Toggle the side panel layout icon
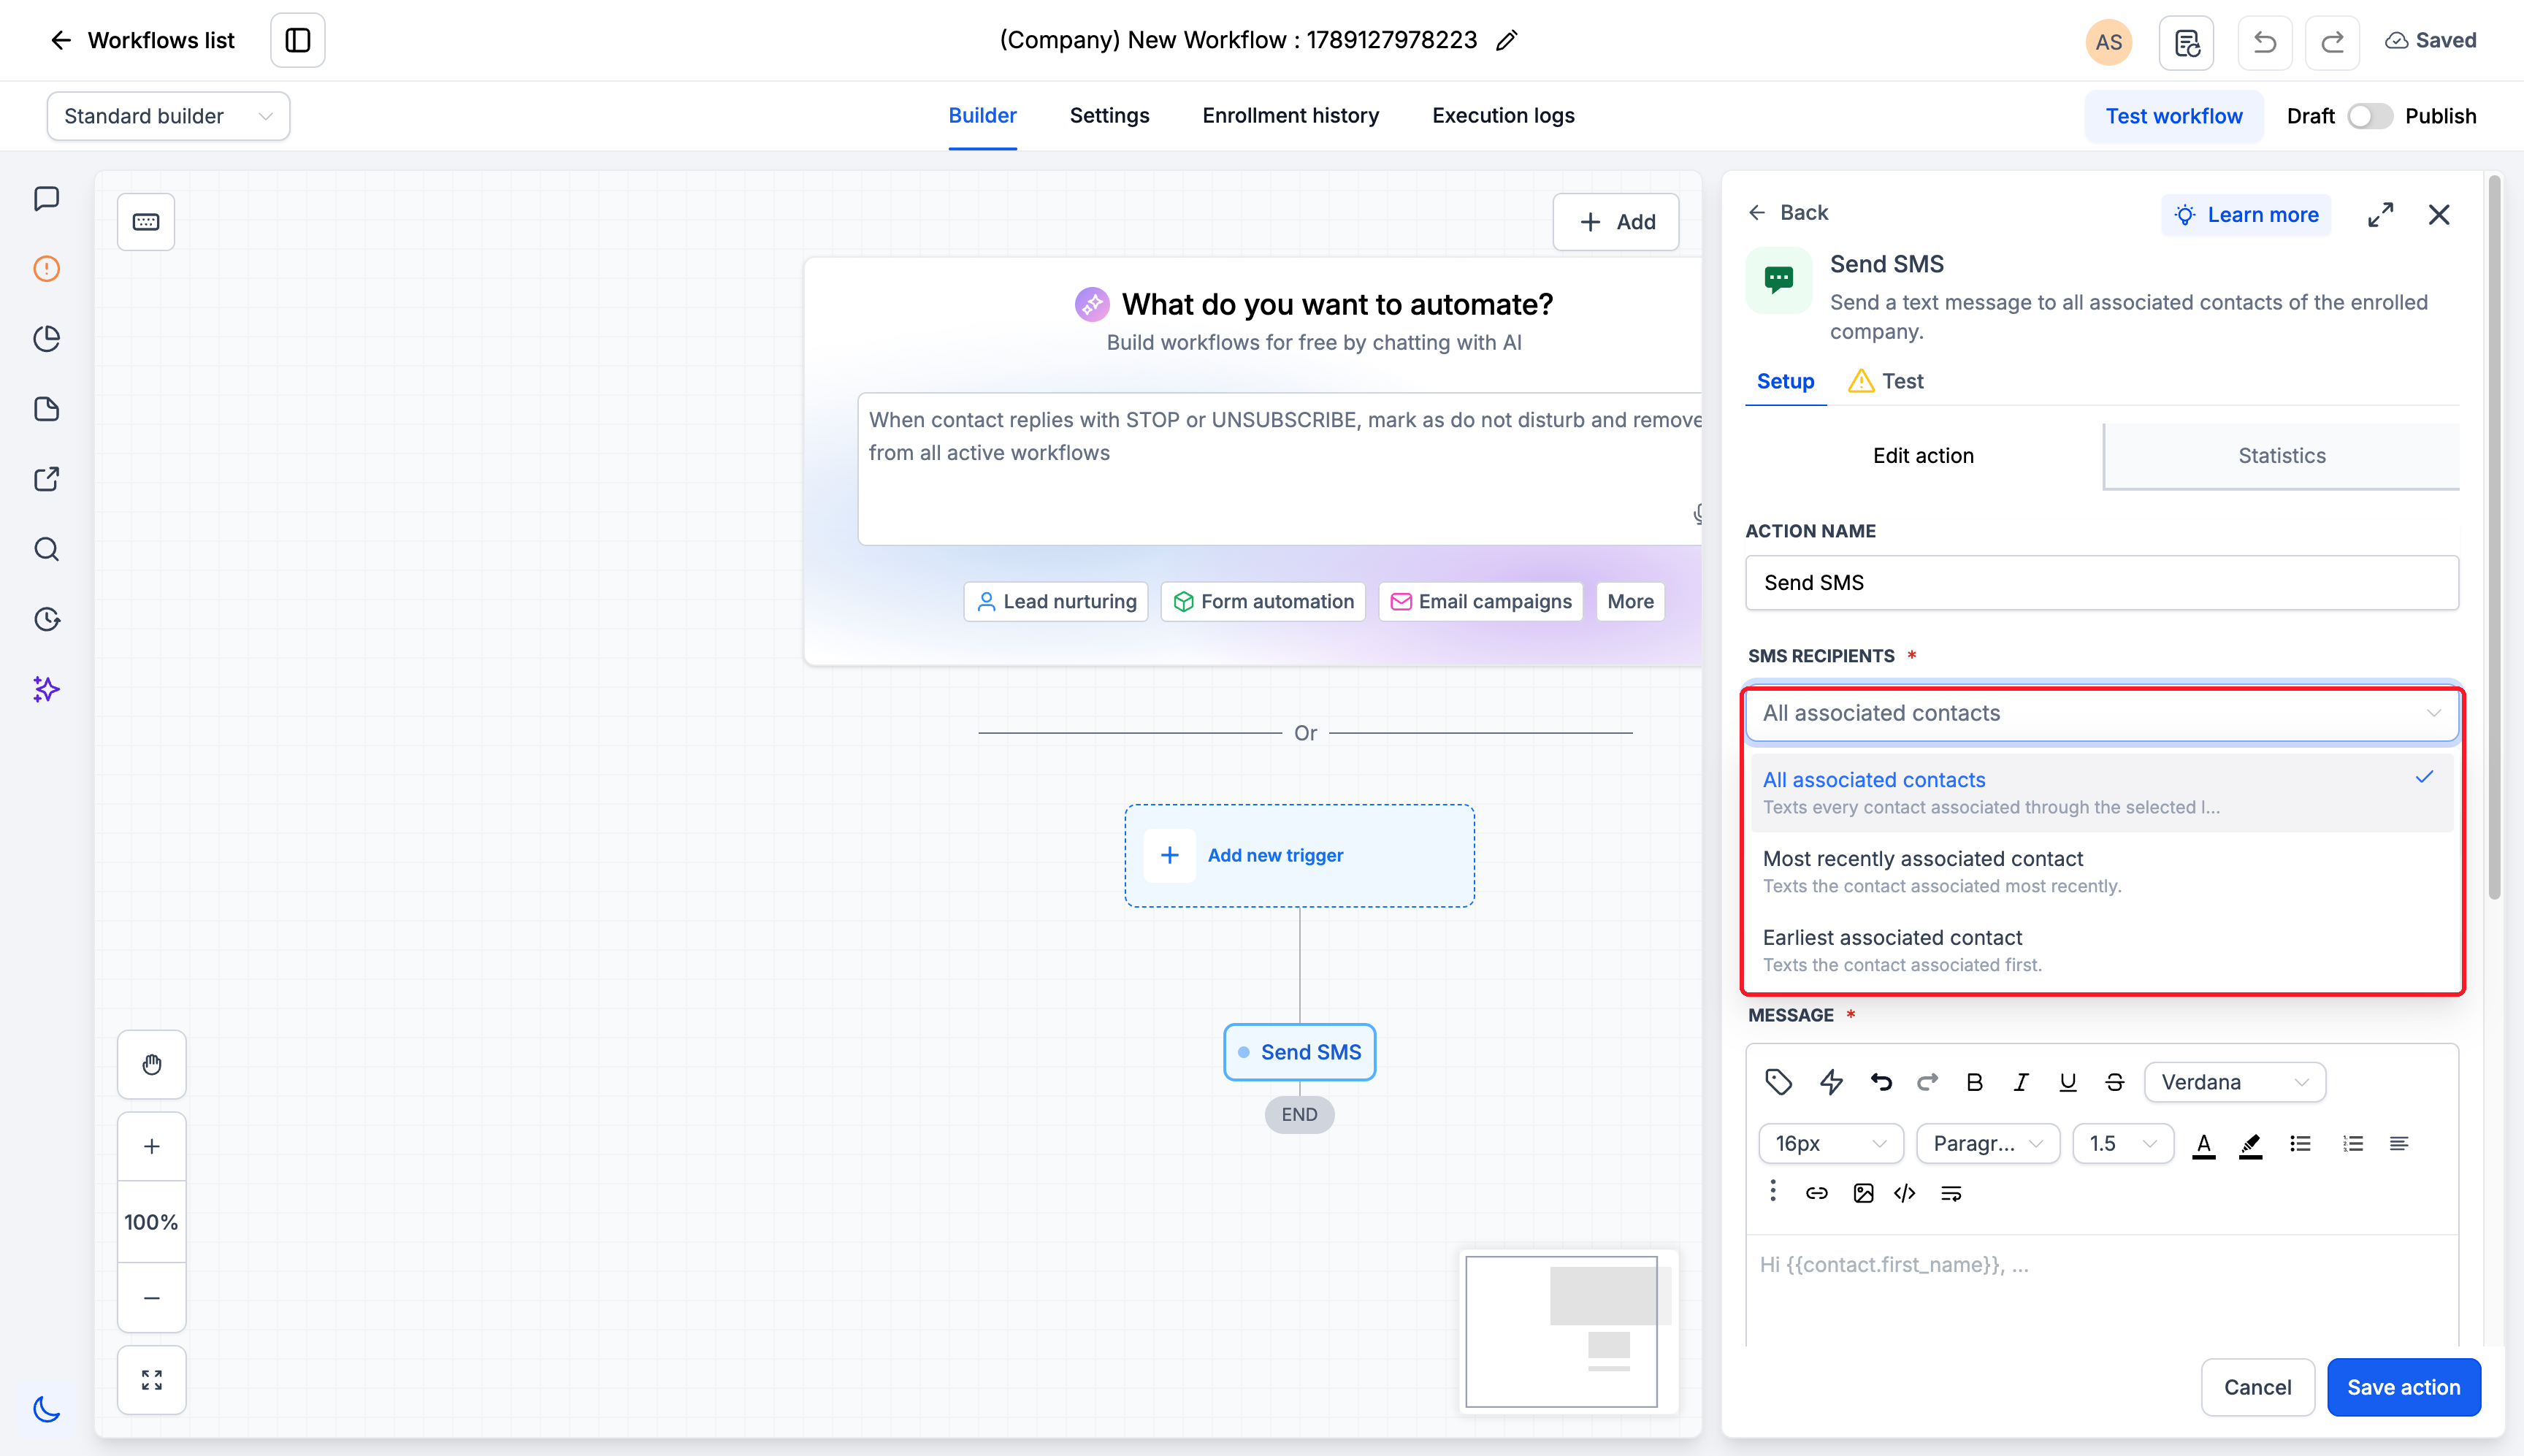Viewport: 2524px width, 1456px height. click(x=298, y=40)
